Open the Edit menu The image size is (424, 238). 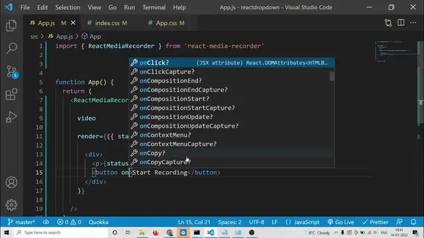(42, 7)
